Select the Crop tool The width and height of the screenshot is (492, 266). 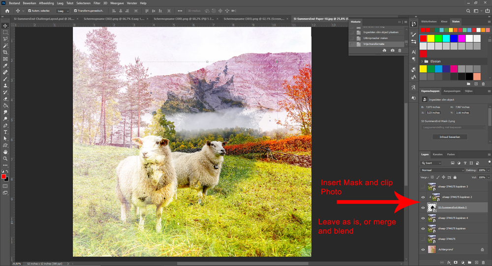pyautogui.click(x=5, y=52)
